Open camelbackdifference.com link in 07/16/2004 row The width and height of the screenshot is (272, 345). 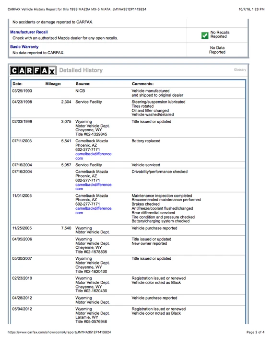pos(94,187)
